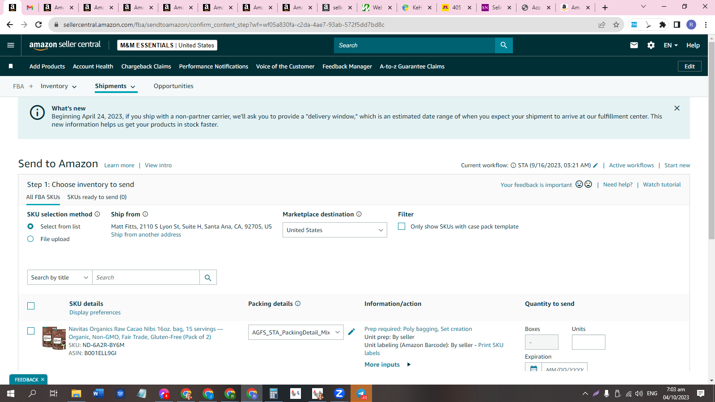This screenshot has width=715, height=402.
Task: Click the 'Start new' workflow link
Action: (677, 165)
